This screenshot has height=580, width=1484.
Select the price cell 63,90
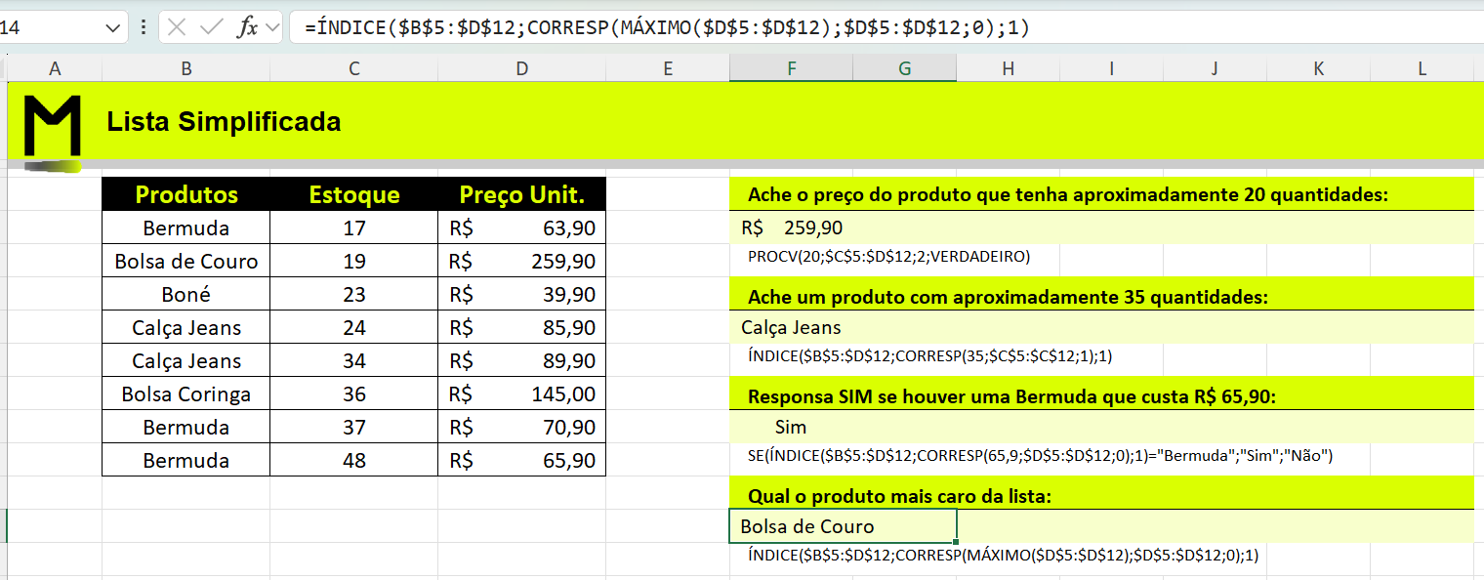pos(522,228)
